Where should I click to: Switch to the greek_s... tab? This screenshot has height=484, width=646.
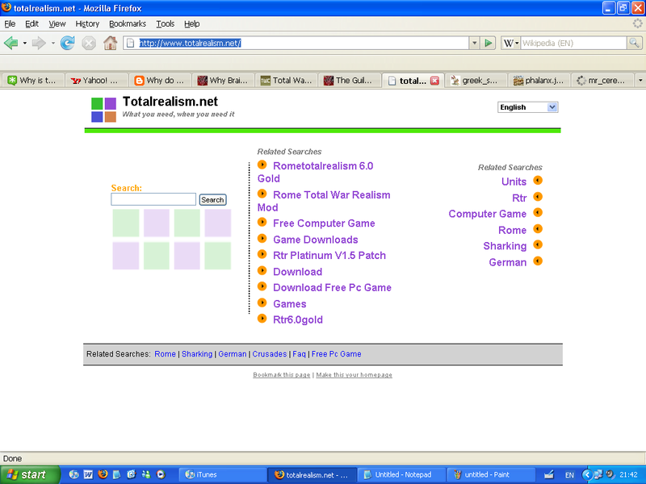(476, 81)
